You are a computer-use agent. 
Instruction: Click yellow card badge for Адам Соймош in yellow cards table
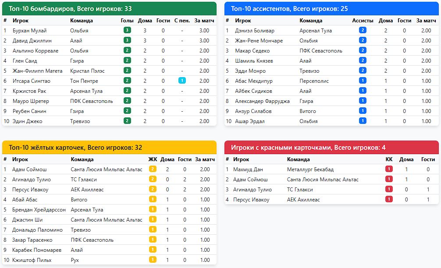coord(153,169)
